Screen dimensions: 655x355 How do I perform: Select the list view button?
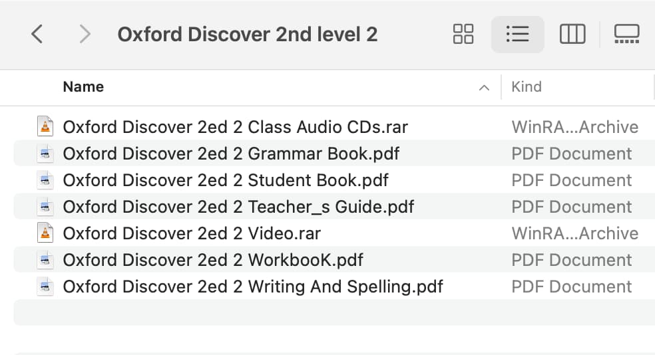(518, 34)
